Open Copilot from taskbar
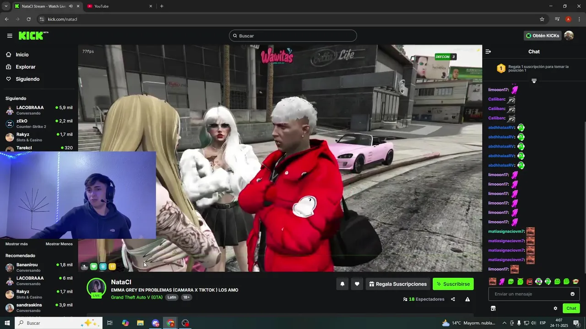Image resolution: width=586 pixels, height=329 pixels. (x=125, y=323)
